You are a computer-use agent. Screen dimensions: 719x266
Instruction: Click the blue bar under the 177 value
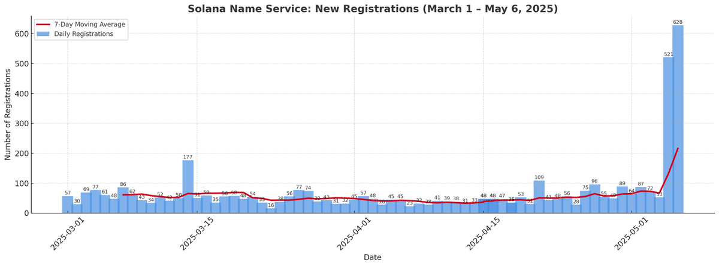tap(188, 186)
